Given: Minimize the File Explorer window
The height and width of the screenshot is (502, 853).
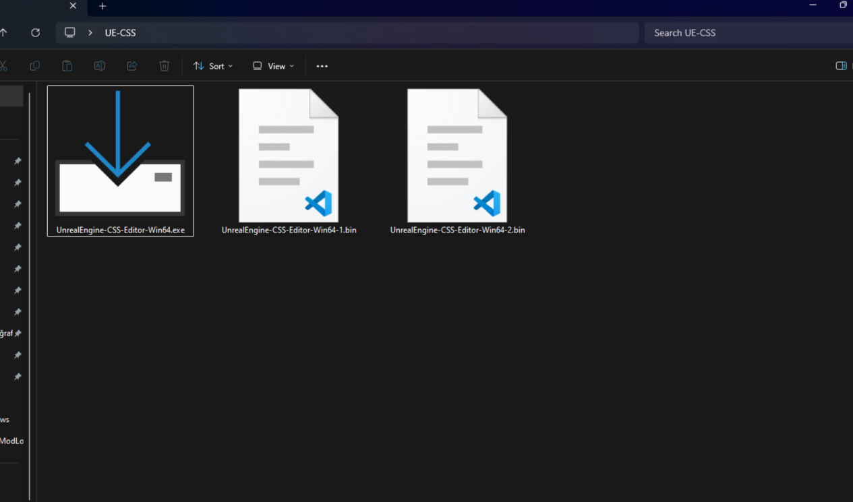Looking at the screenshot, I should point(813,5).
